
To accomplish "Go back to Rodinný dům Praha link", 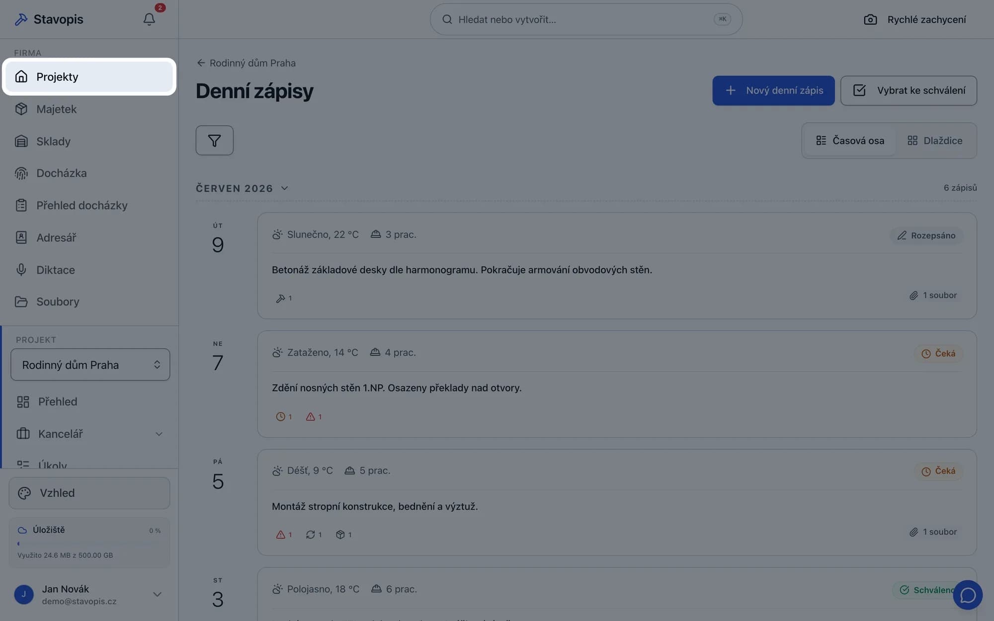I will [246, 63].
